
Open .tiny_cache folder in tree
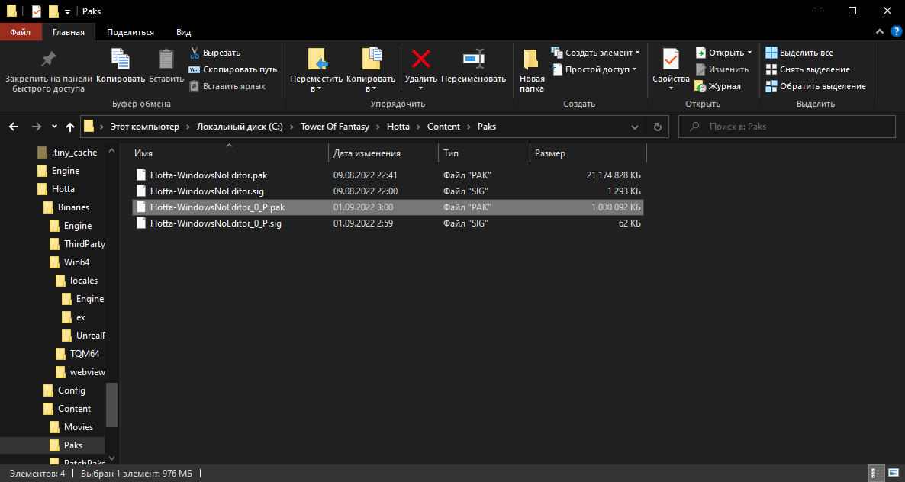pos(66,153)
